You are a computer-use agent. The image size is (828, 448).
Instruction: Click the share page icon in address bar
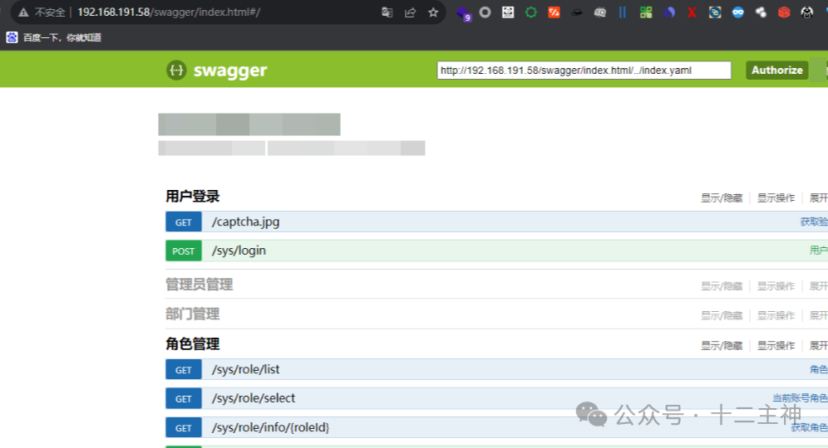[411, 12]
